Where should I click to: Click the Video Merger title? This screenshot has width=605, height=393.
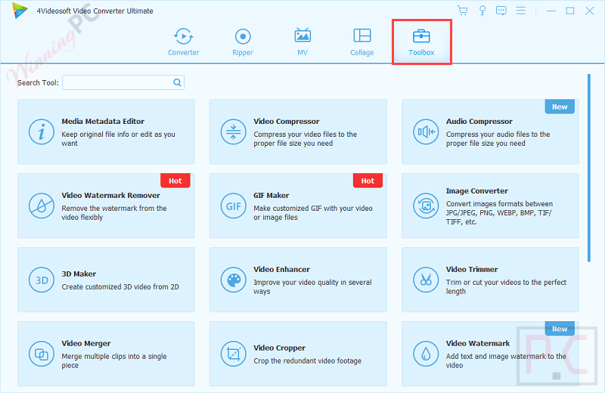pyautogui.click(x=86, y=343)
